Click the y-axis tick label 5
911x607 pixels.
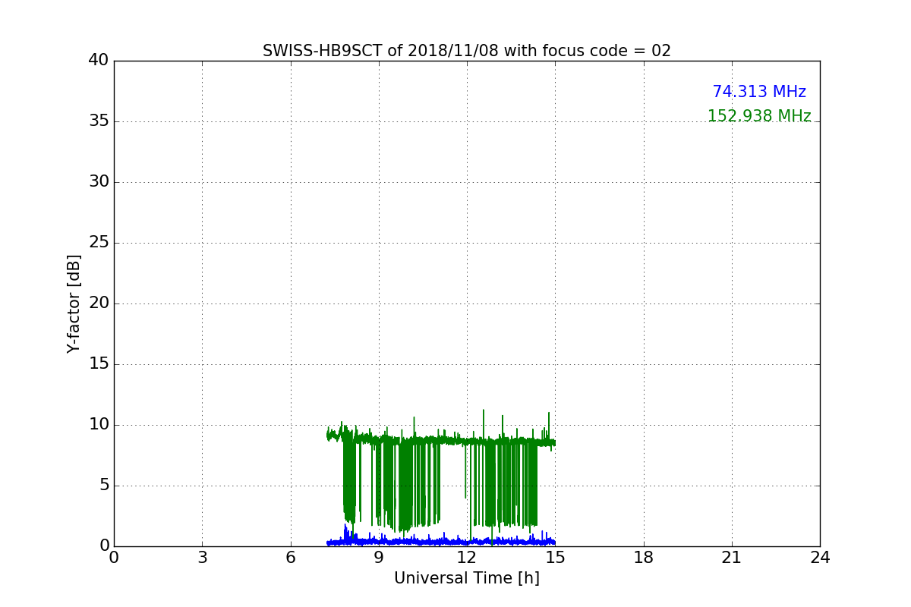(104, 486)
